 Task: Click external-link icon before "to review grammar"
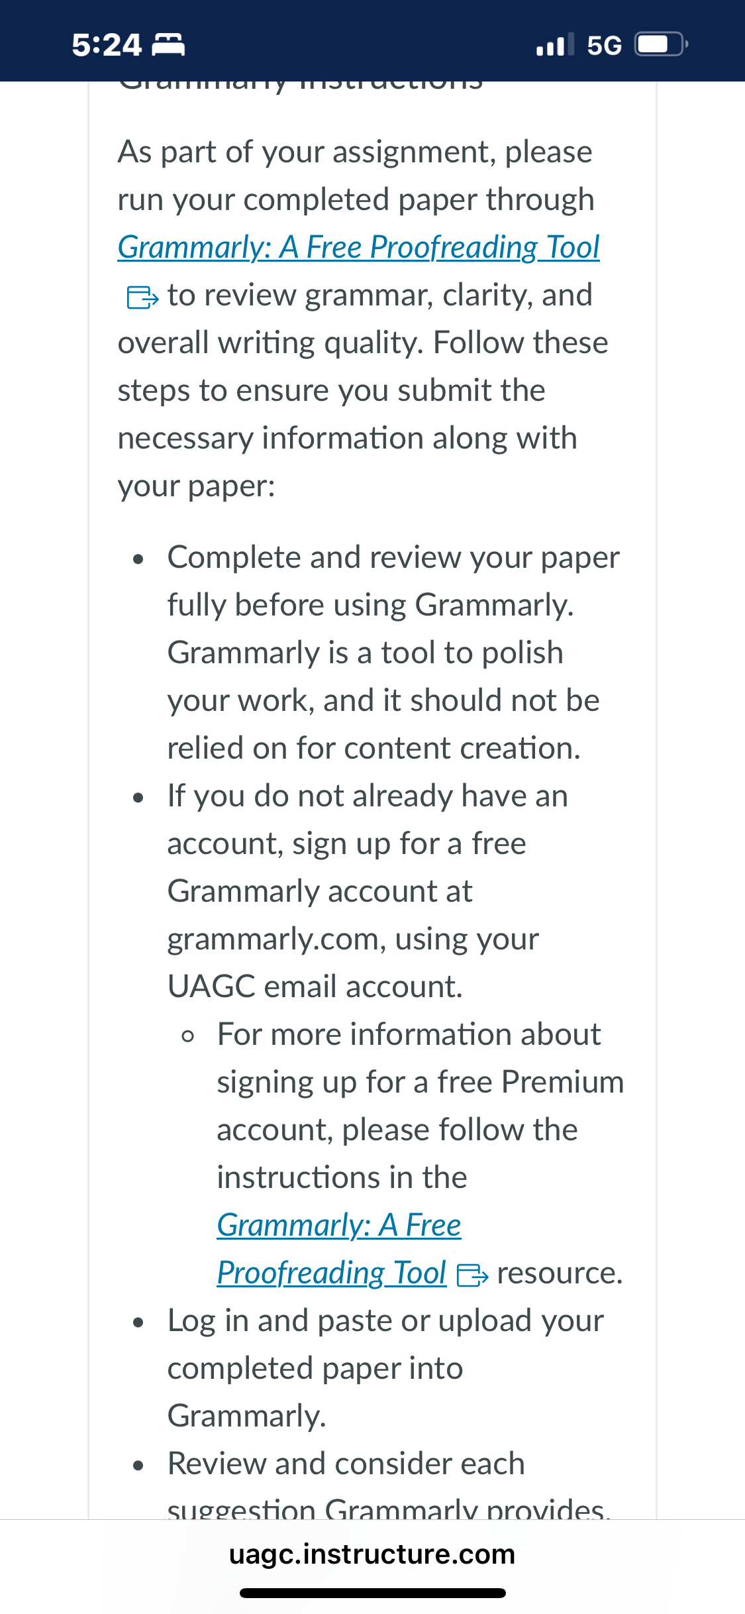(x=142, y=297)
